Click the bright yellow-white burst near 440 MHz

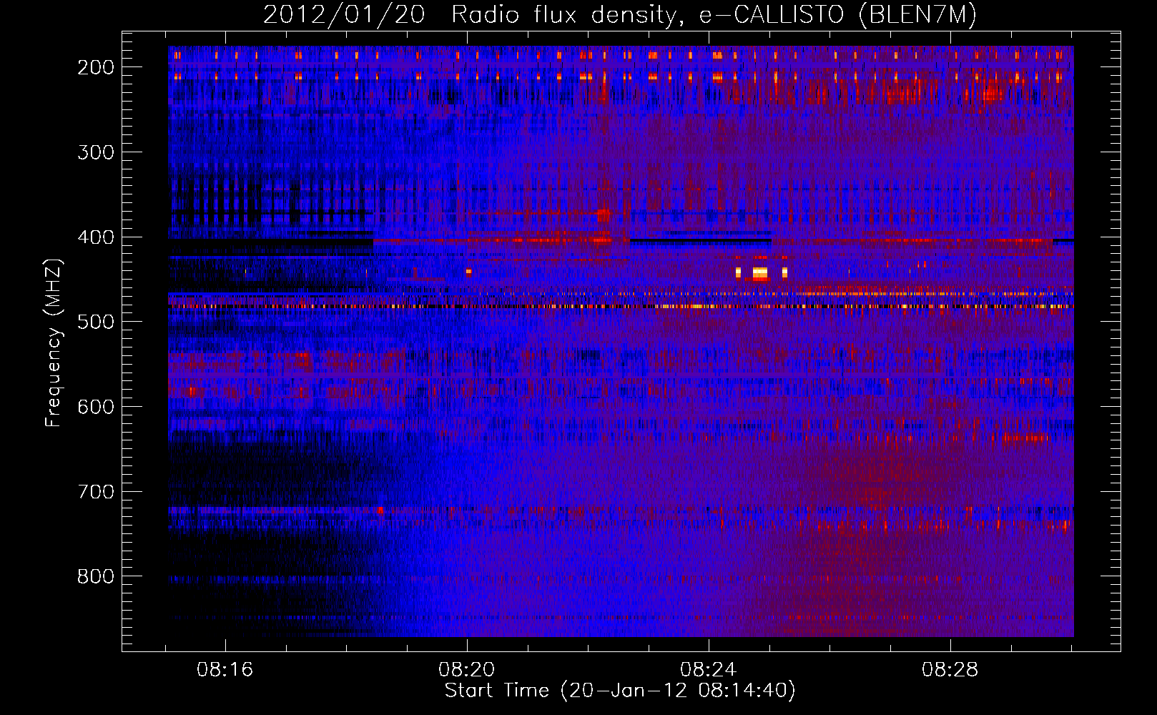(760, 272)
